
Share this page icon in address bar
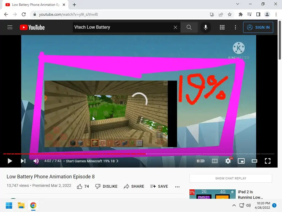(221, 14)
